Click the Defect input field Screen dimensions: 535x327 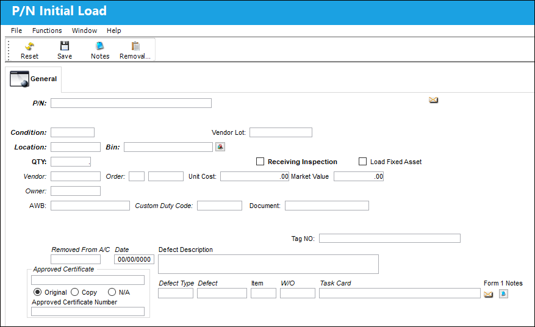tap(222, 293)
